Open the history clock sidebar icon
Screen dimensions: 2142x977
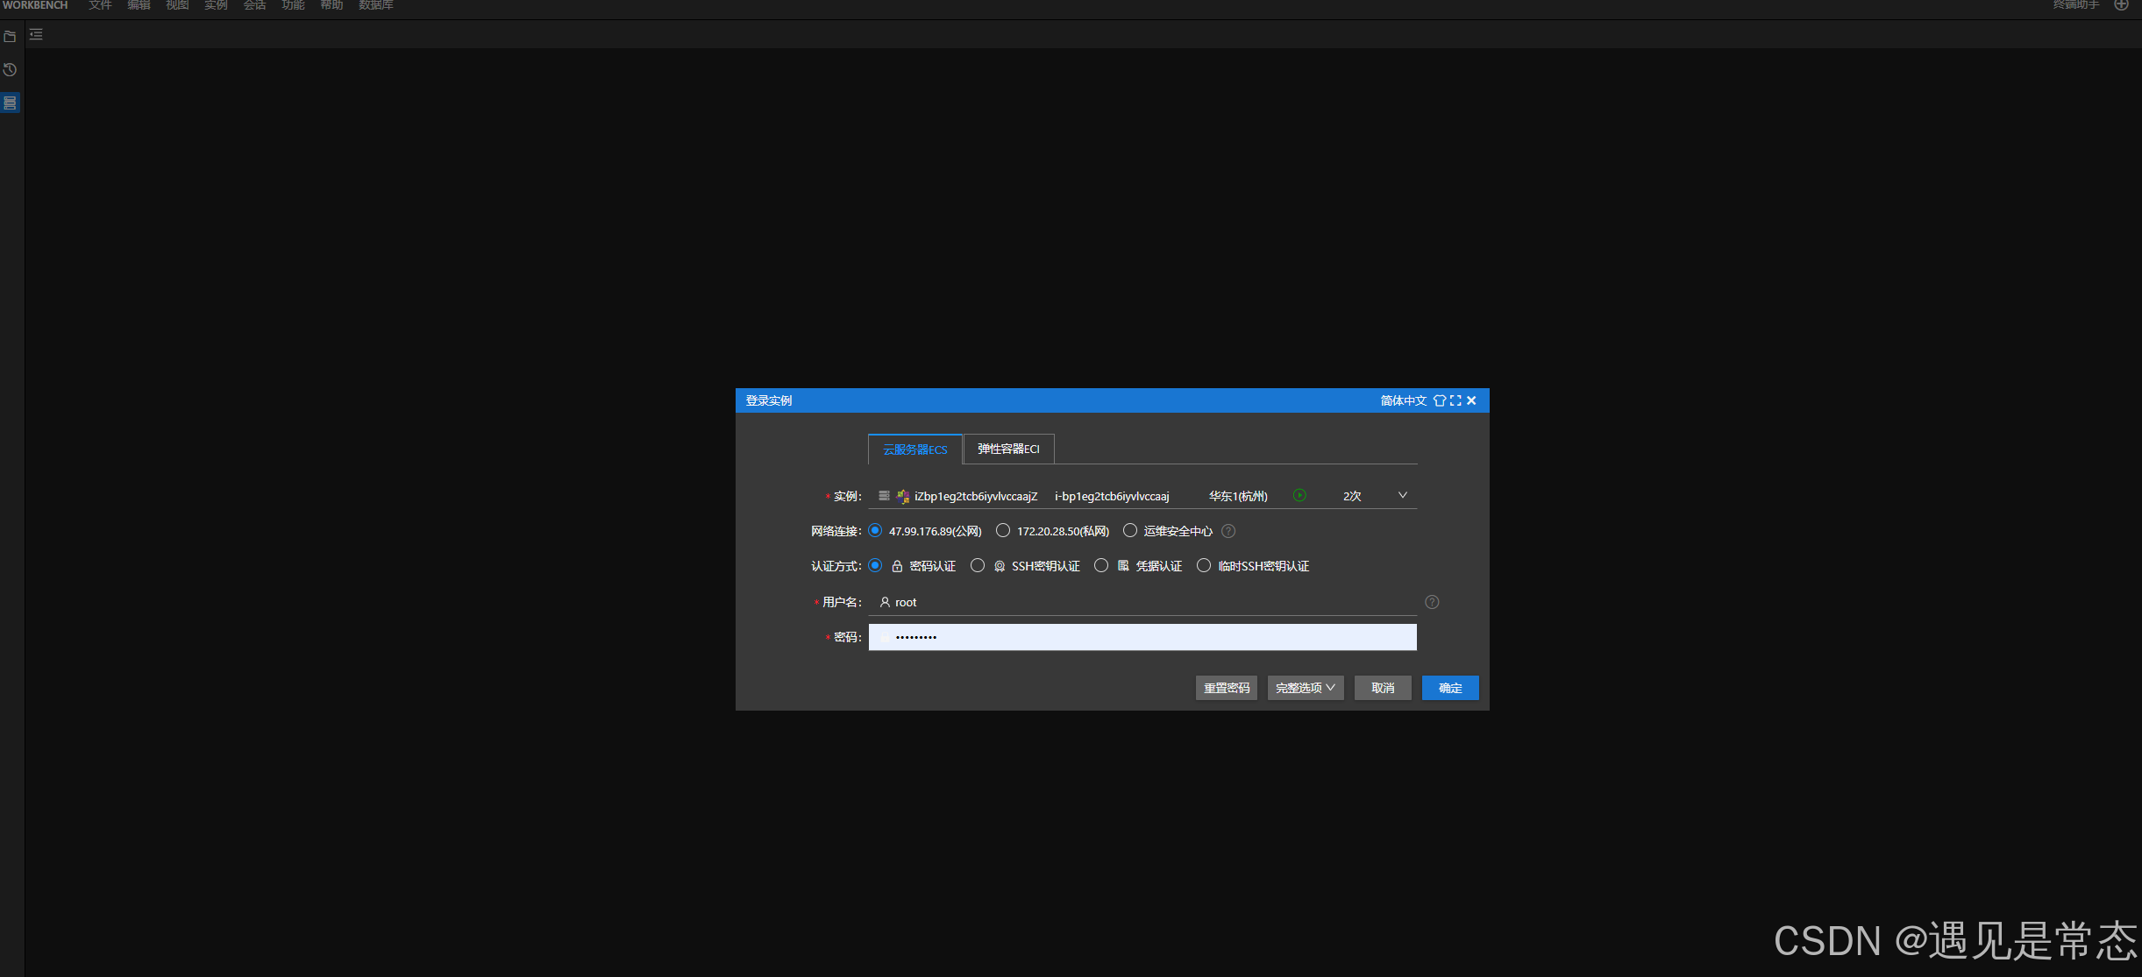coord(10,69)
